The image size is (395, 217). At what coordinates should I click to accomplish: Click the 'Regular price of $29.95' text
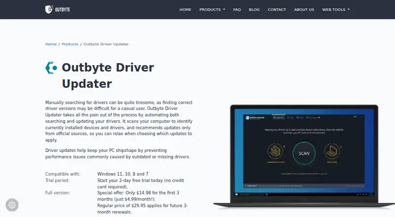(x=121, y=206)
